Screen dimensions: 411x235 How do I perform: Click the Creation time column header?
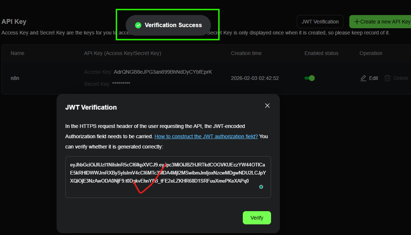click(246, 53)
